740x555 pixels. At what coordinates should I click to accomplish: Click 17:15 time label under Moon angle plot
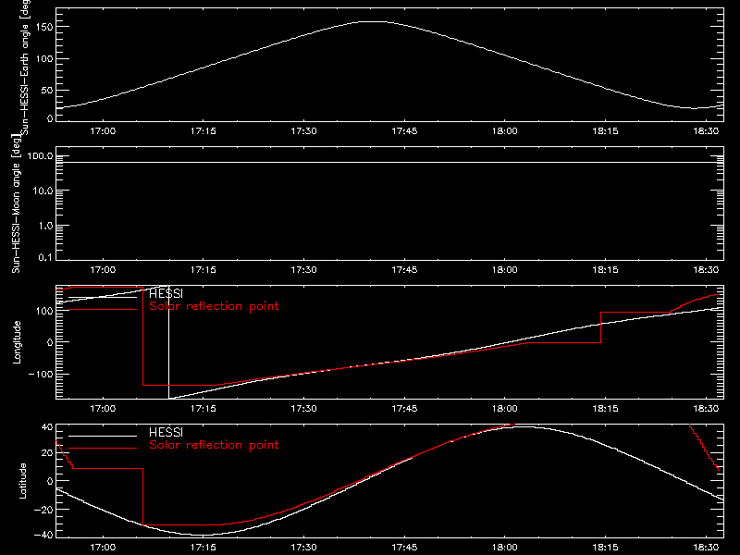pos(203,270)
